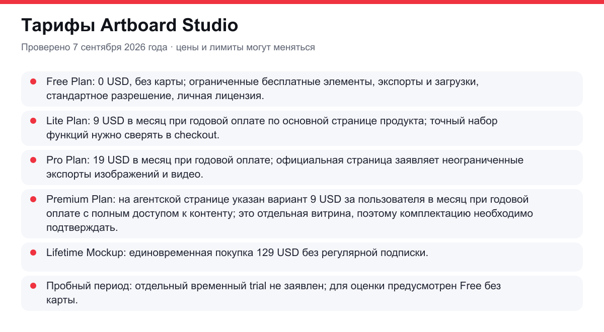Click the red bullet beside Free Plan
604x332 pixels.
pos(33,81)
